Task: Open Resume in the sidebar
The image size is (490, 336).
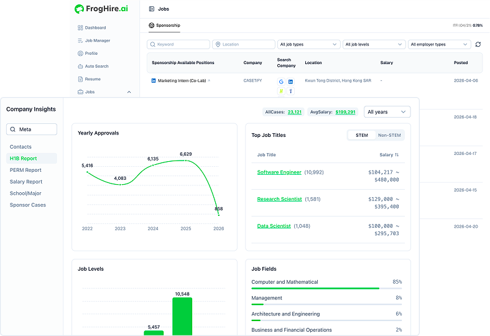Action: tap(89, 79)
